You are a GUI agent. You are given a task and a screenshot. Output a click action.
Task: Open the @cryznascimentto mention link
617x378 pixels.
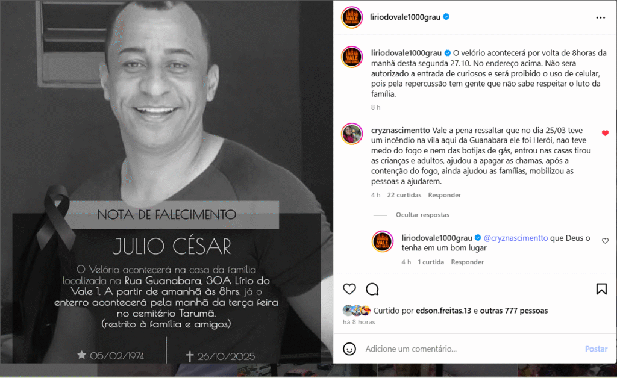tap(516, 238)
